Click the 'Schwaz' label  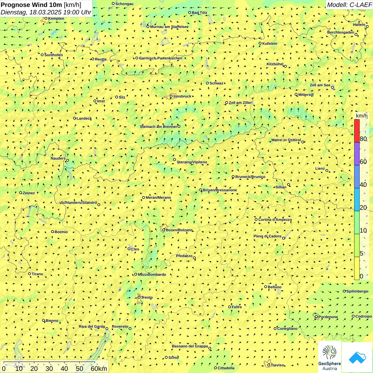217,83
